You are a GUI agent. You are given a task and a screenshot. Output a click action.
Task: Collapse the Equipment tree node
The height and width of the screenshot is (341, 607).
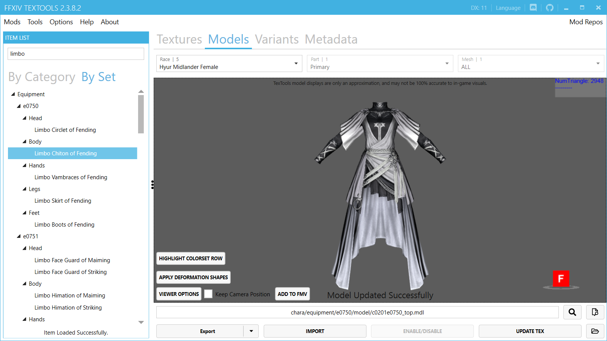[13, 94]
